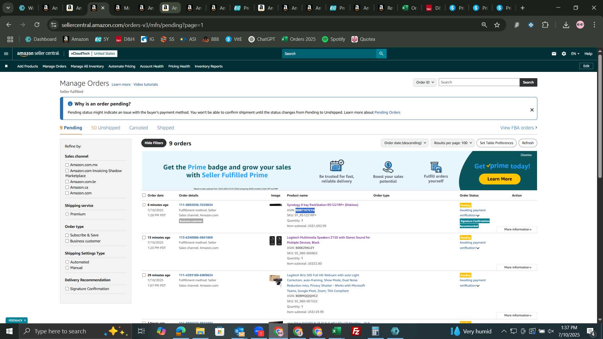This screenshot has width=603, height=339.
Task: Switch to the 50 Unshipped tab
Action: coord(106,128)
